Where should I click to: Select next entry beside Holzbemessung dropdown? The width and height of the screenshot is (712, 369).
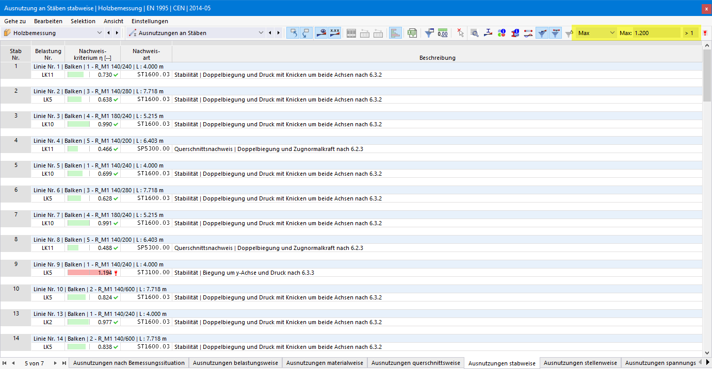pyautogui.click(x=117, y=33)
